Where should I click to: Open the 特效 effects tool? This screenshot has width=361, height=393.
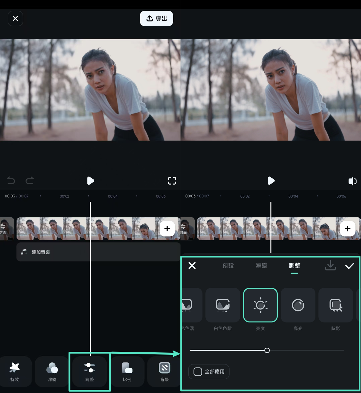(15, 371)
